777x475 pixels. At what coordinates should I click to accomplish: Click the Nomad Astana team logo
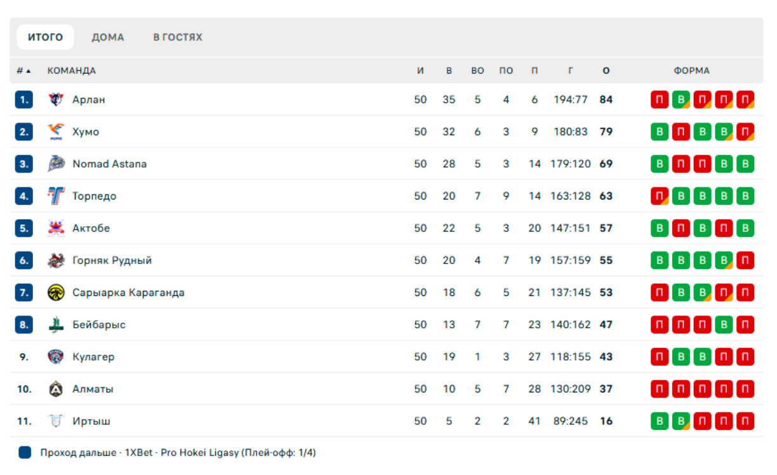[56, 164]
